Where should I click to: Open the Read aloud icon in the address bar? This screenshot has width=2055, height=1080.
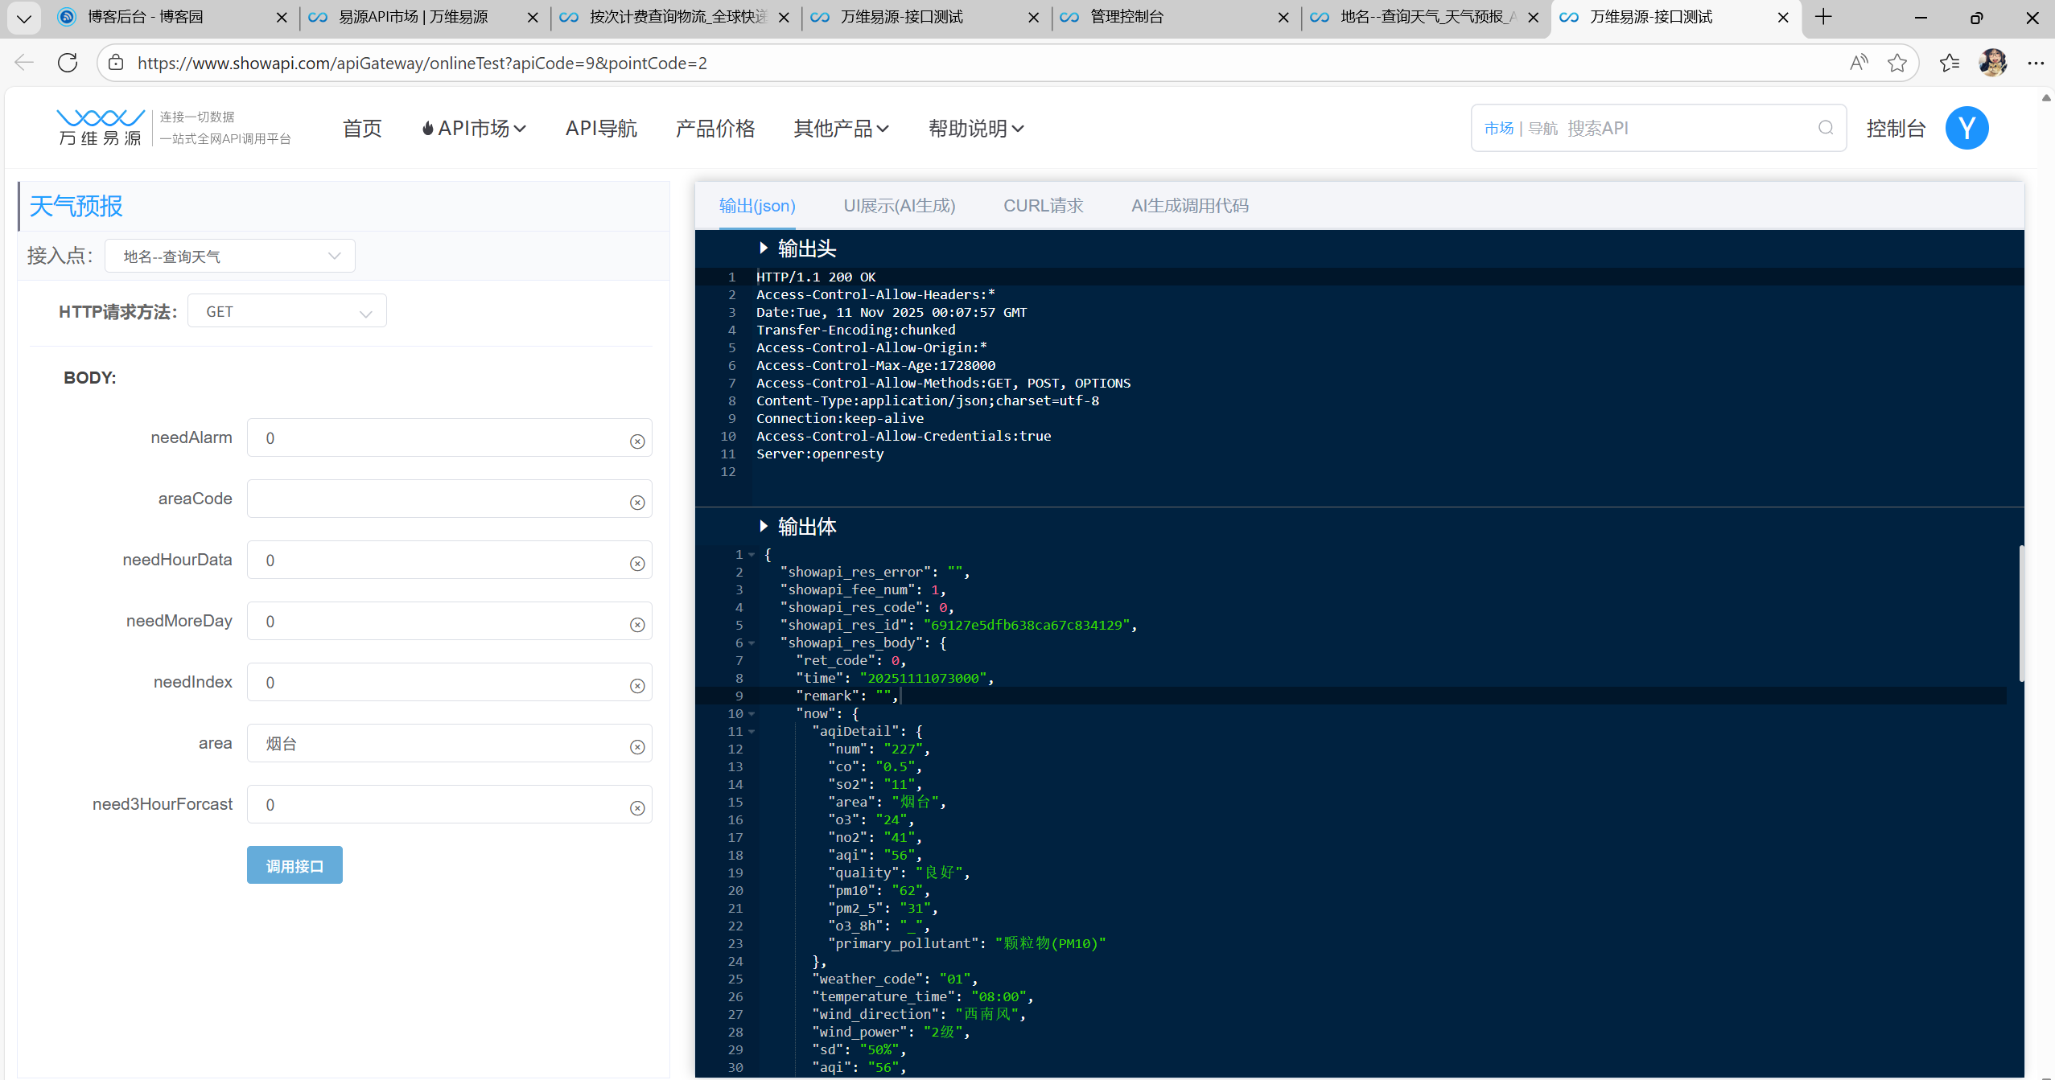1858,63
